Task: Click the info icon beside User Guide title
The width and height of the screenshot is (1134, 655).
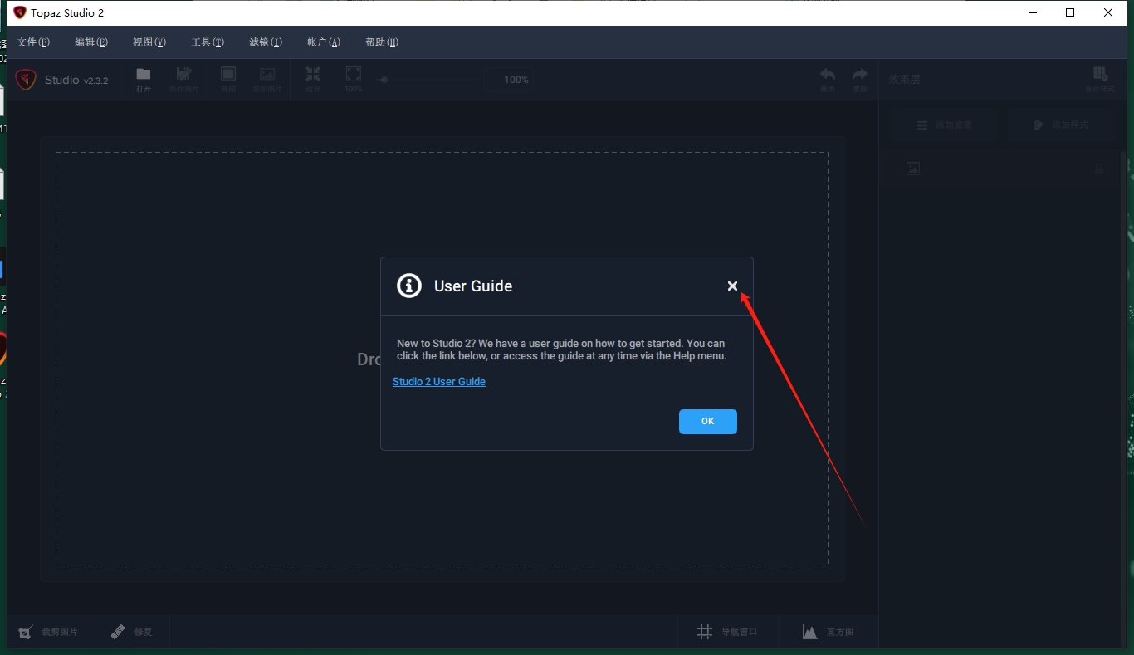Action: click(x=409, y=286)
